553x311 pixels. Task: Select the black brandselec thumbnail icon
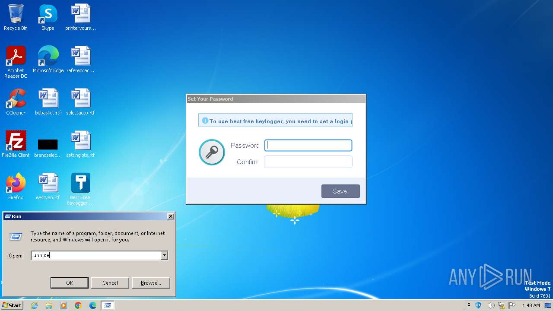pos(48,144)
